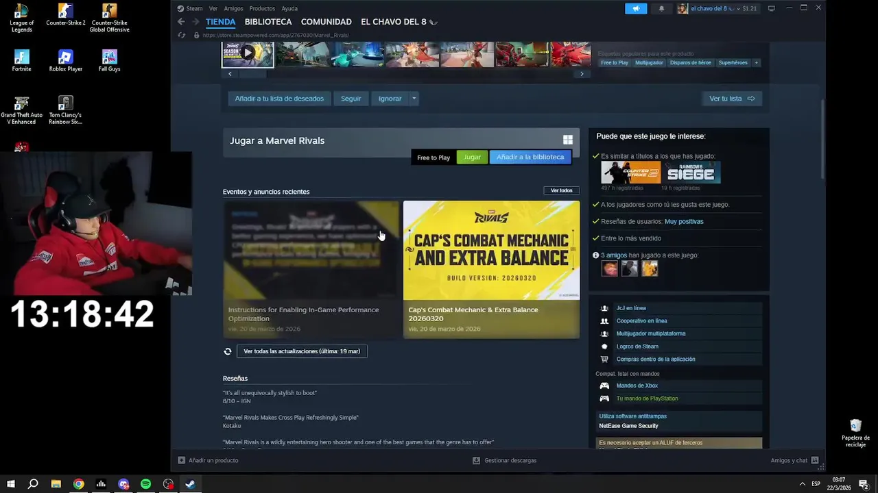
Task: Switch to Big Picture mode monitor icon
Action: [x=771, y=8]
